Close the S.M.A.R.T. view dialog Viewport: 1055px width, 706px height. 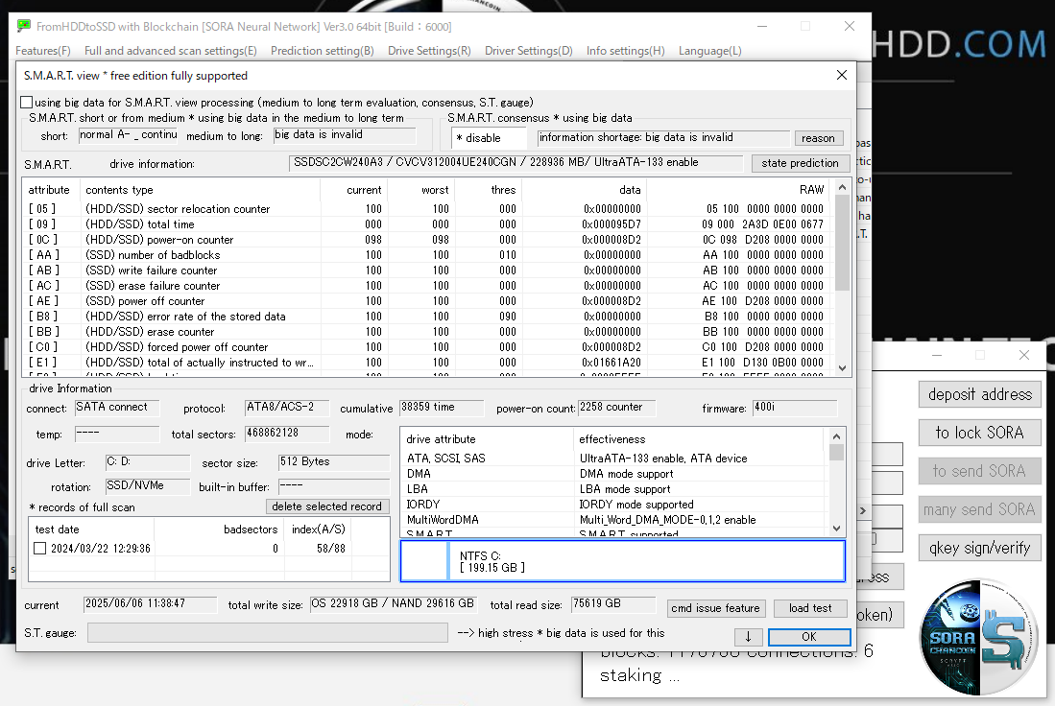click(842, 76)
